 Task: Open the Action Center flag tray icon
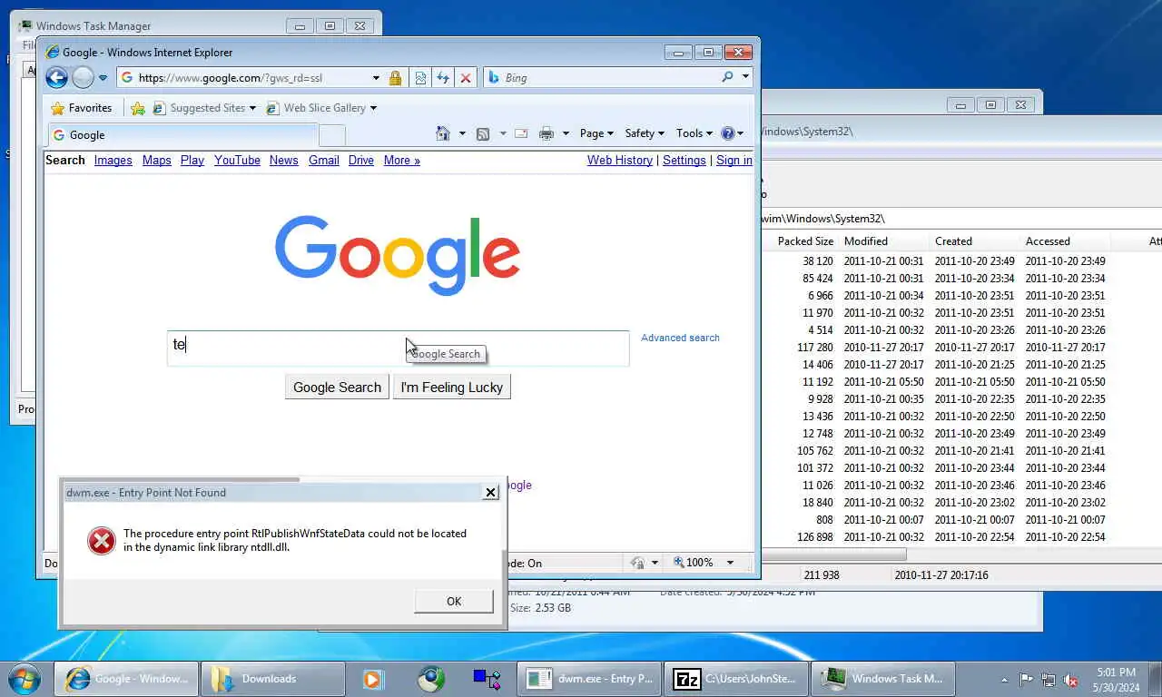1027,679
